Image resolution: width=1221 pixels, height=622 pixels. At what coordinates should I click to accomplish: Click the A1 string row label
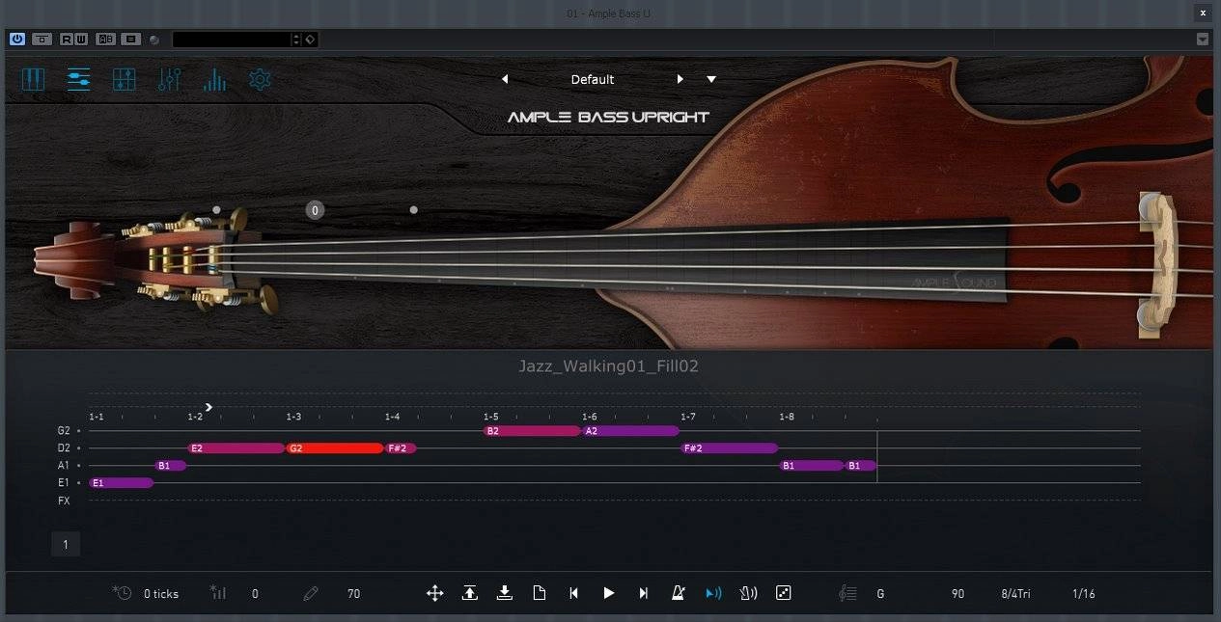point(64,465)
